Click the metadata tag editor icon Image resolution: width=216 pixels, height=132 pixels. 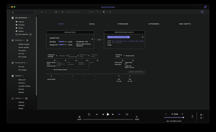coord(104,12)
